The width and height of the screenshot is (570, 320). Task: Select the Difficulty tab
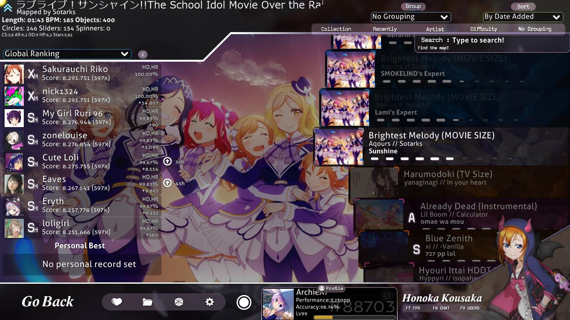pos(484,29)
